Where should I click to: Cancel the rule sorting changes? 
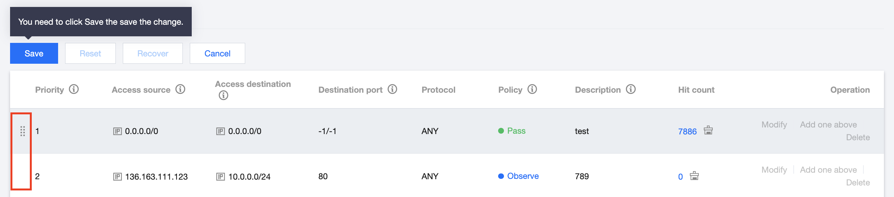tap(217, 53)
